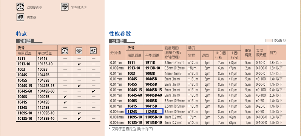Screen dimensions: 301x136
Task: Click the 宝石轴承型 legend text
Action: pyautogui.click(x=79, y=8)
